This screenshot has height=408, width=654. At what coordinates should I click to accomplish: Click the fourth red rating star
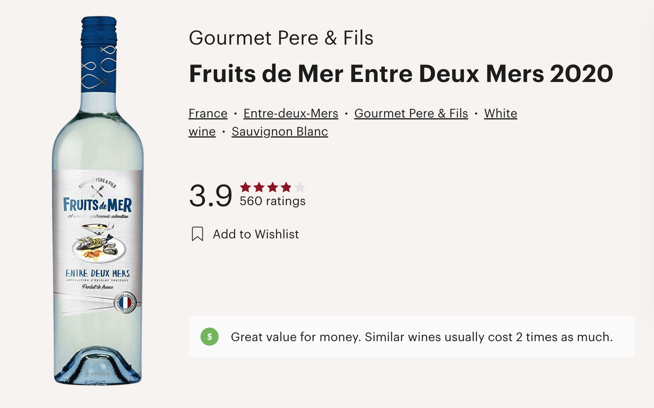tap(286, 187)
